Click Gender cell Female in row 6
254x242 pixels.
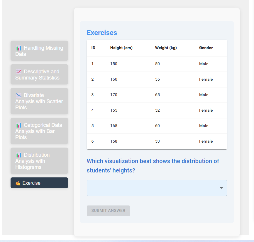pyautogui.click(x=206, y=141)
